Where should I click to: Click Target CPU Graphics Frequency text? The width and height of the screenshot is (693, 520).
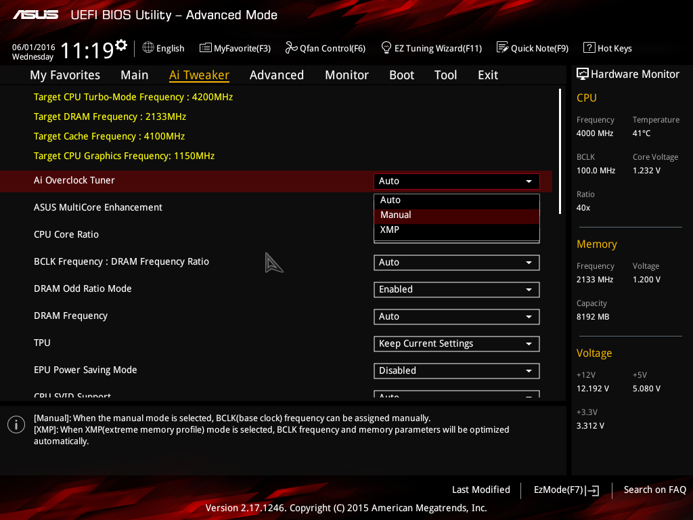click(x=125, y=156)
